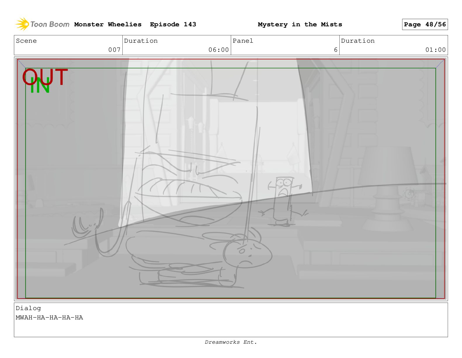Select the scene Duration value '06:00'
Viewport: 462px width, 358px height.
[x=219, y=50]
